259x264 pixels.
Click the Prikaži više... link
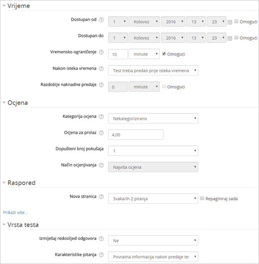[15, 212]
